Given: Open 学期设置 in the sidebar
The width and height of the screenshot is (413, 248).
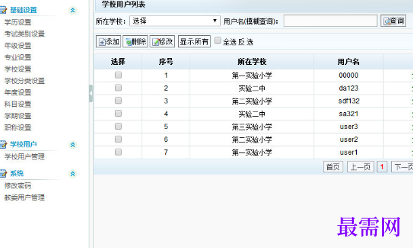Looking at the screenshot, I should click(18, 116).
